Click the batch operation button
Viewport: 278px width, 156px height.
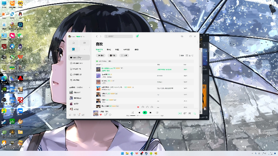[124, 55]
